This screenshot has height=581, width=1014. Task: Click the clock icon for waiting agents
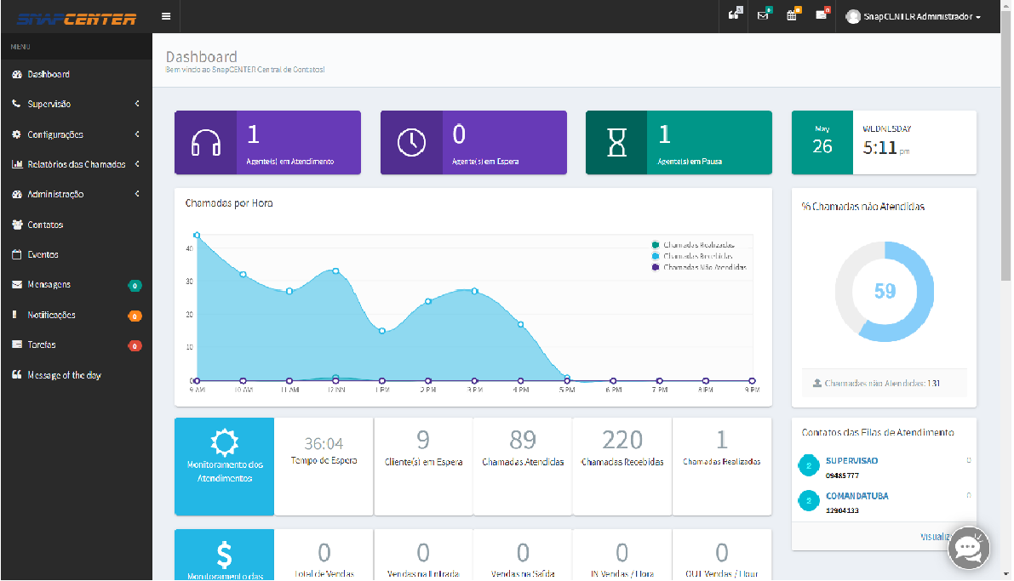tap(411, 142)
